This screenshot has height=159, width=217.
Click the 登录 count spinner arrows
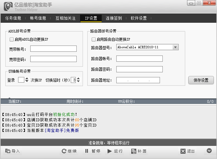(27, 80)
